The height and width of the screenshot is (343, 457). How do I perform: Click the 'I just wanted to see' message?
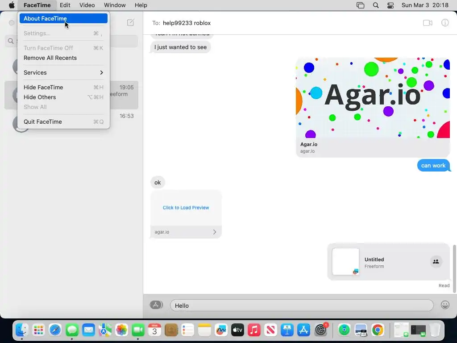click(180, 47)
